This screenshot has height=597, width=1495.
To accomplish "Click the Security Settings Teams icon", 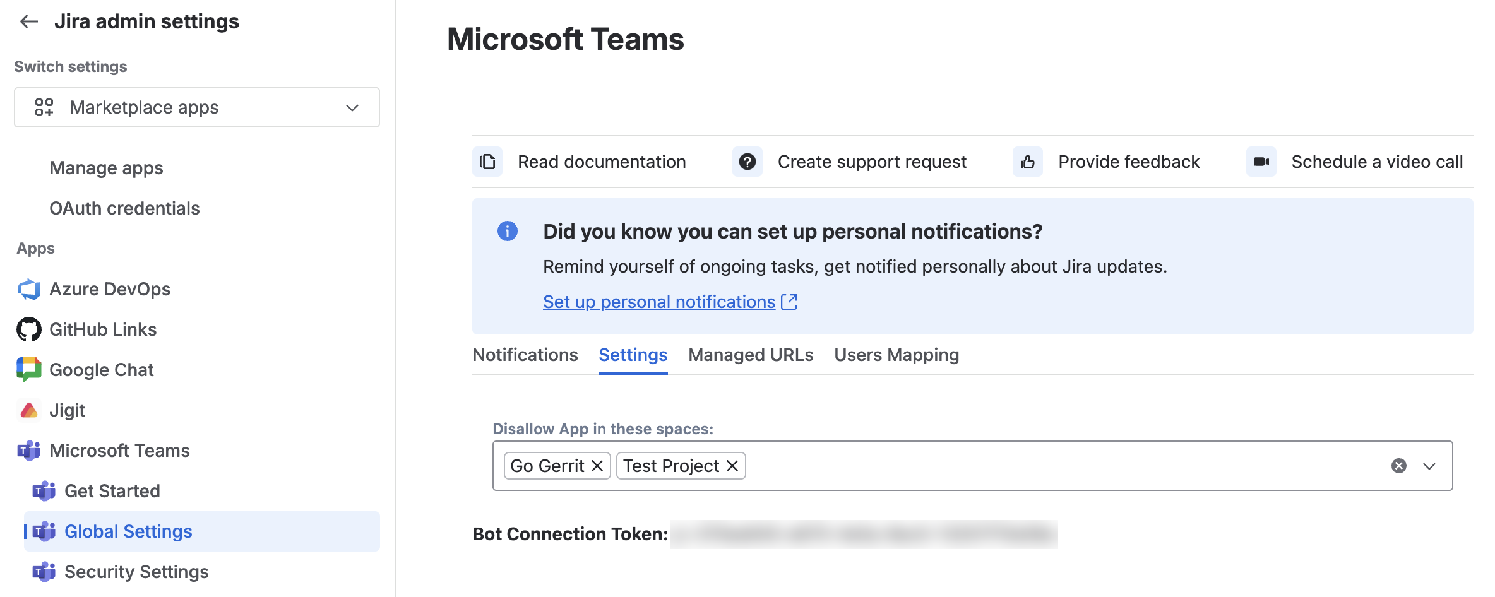I will (x=44, y=572).
